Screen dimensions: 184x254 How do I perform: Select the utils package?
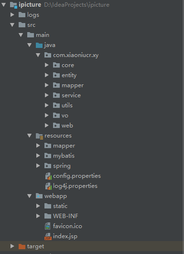67,105
